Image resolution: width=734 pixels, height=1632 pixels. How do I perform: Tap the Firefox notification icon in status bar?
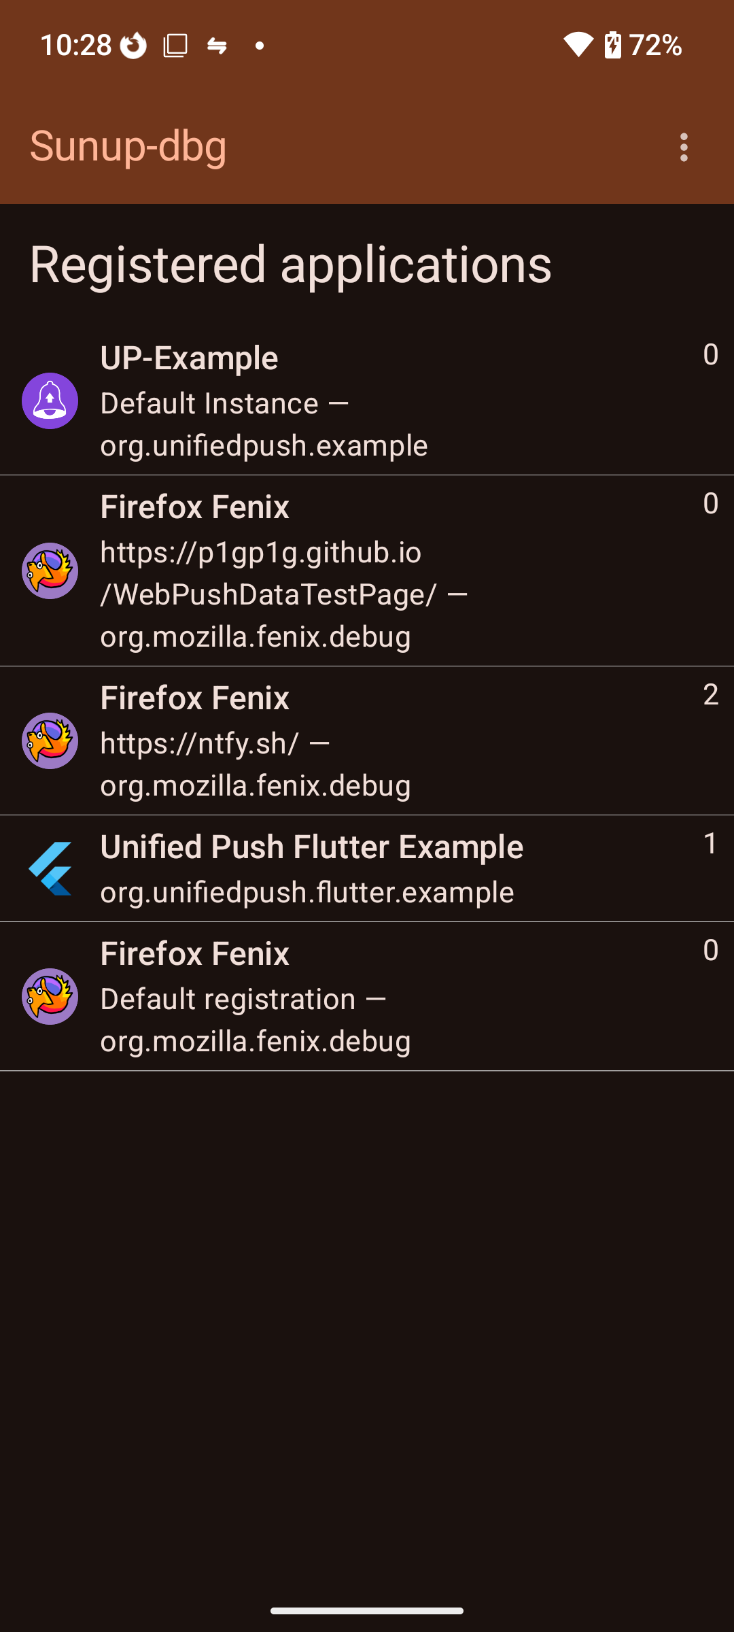coord(133,46)
